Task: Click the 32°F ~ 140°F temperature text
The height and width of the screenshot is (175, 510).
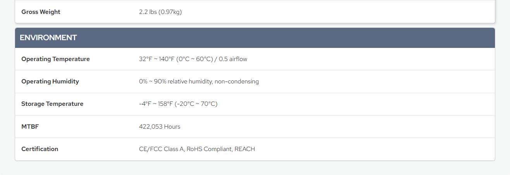Action: [x=157, y=59]
